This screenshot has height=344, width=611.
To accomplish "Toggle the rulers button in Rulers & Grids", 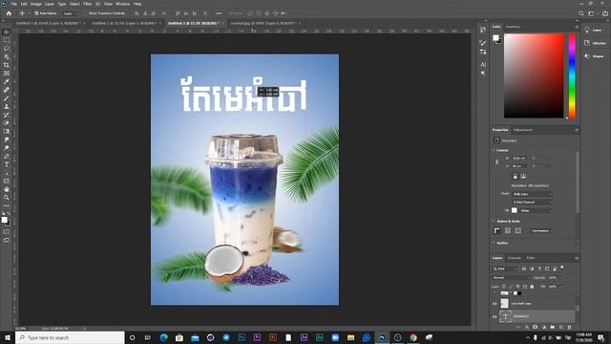I will pos(496,231).
